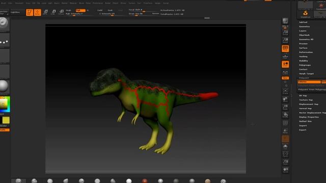This screenshot has width=326, height=183.
Task: Click the Export button in Tool palette
Action: [303, 130]
